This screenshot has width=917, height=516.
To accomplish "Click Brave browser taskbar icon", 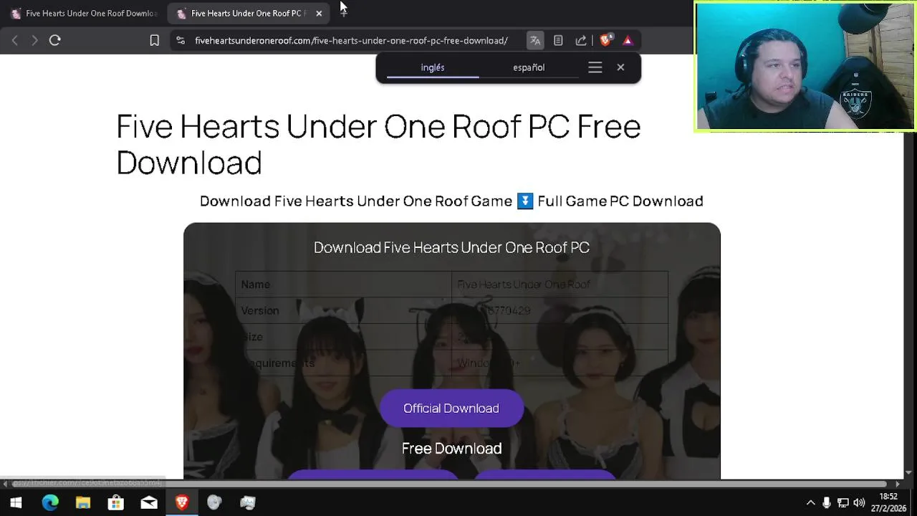I will [182, 502].
